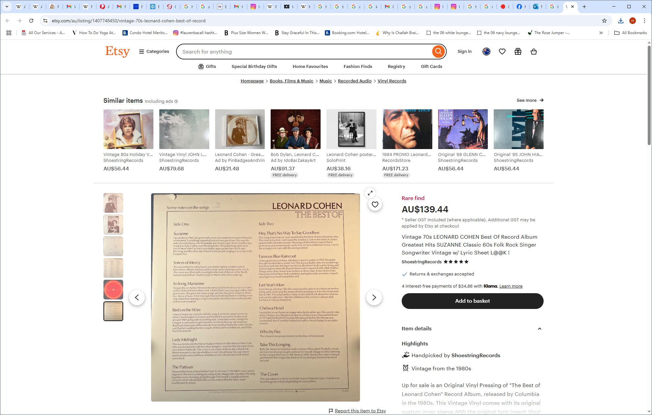Open the tab search dropdown arrow

coord(7,7)
